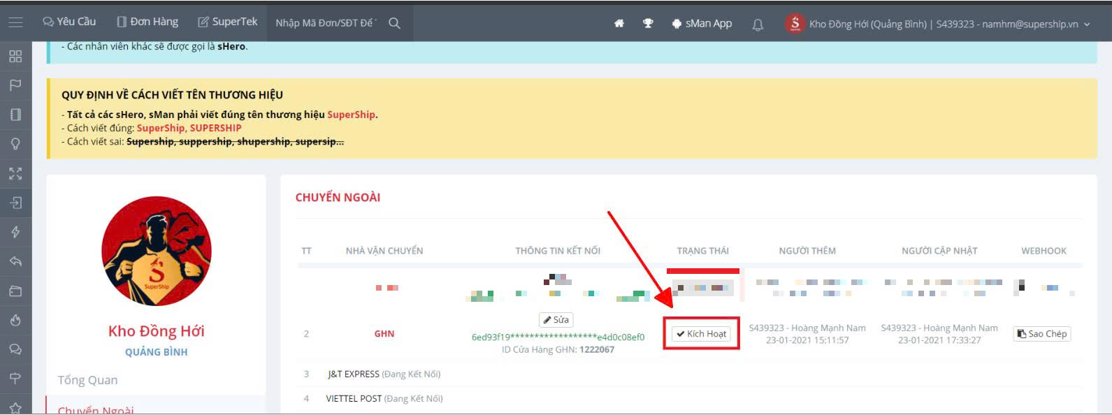The image size is (1112, 415).
Task: Click J&T EXPRESS row
Action: click(x=689, y=374)
